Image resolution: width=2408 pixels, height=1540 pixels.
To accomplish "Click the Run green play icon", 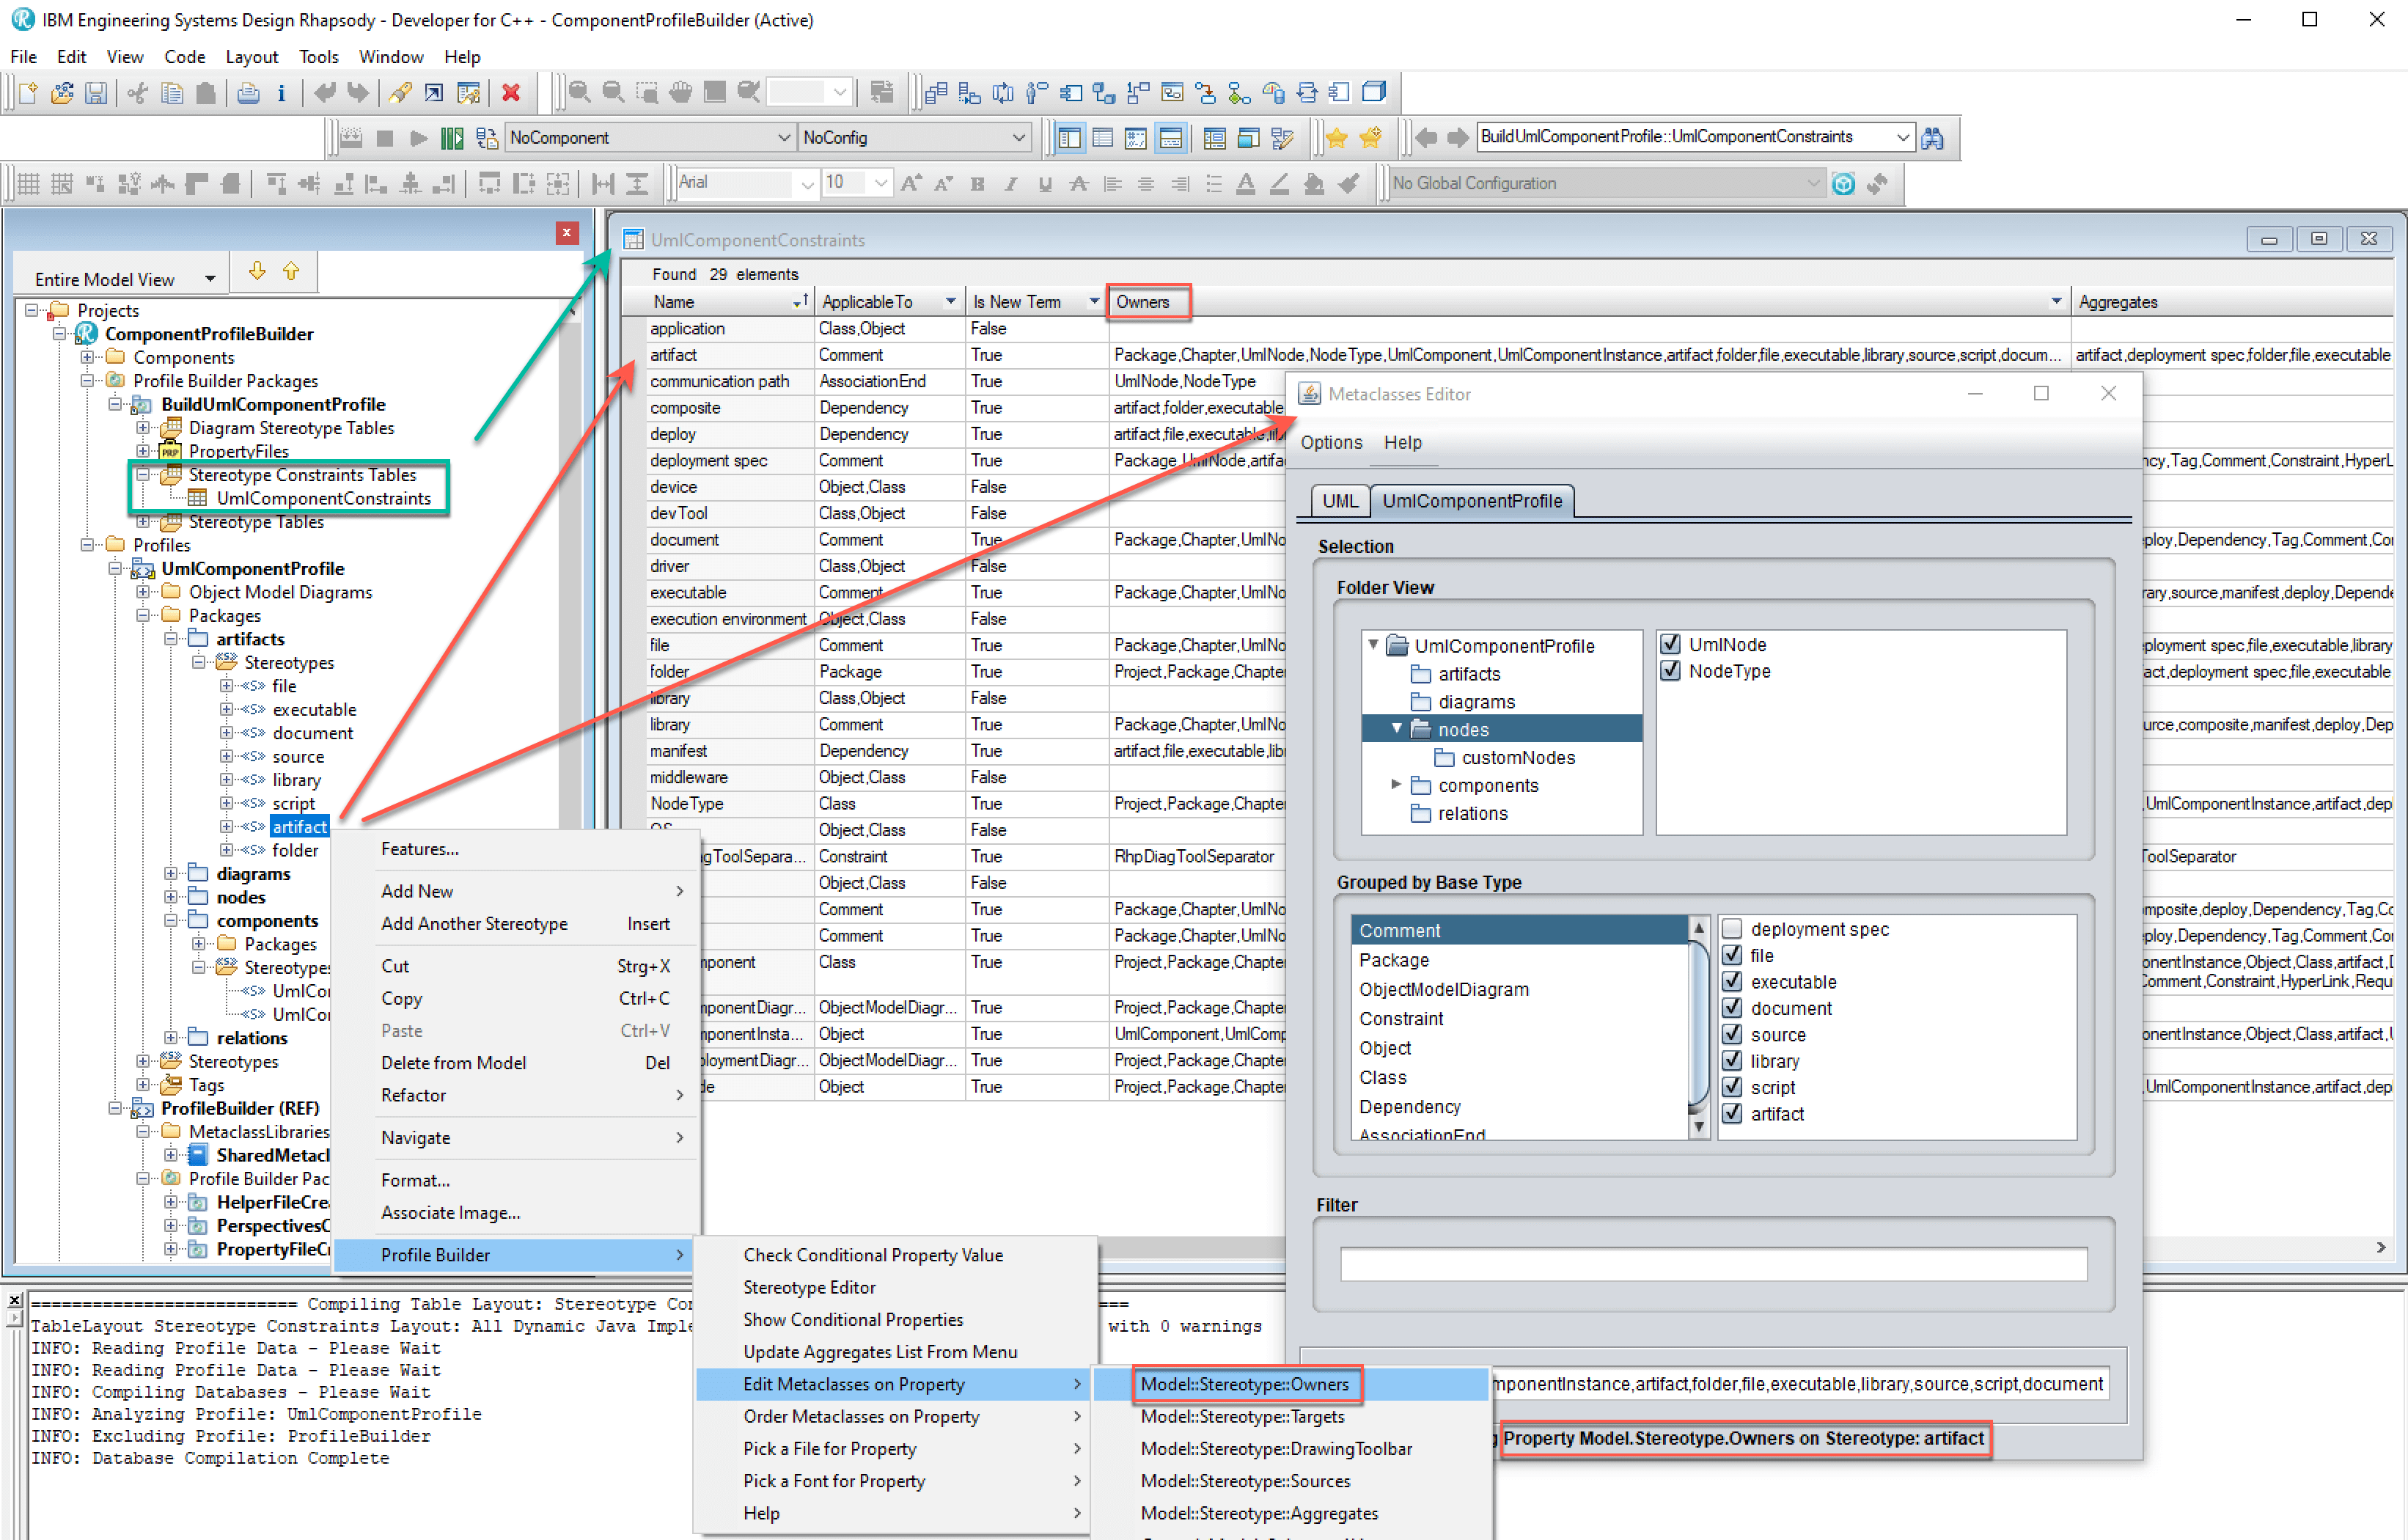I will pos(419,138).
